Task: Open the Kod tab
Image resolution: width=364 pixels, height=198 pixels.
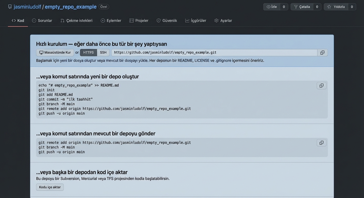Action: 18,21
